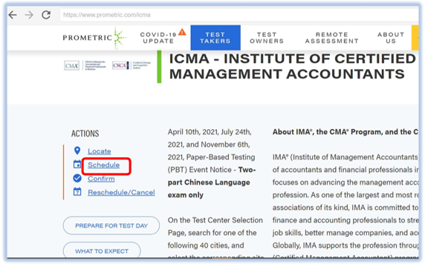Image resolution: width=425 pixels, height=267 pixels.
Task: Click the Reschedule/Cancel calendar icon
Action: coord(77,192)
